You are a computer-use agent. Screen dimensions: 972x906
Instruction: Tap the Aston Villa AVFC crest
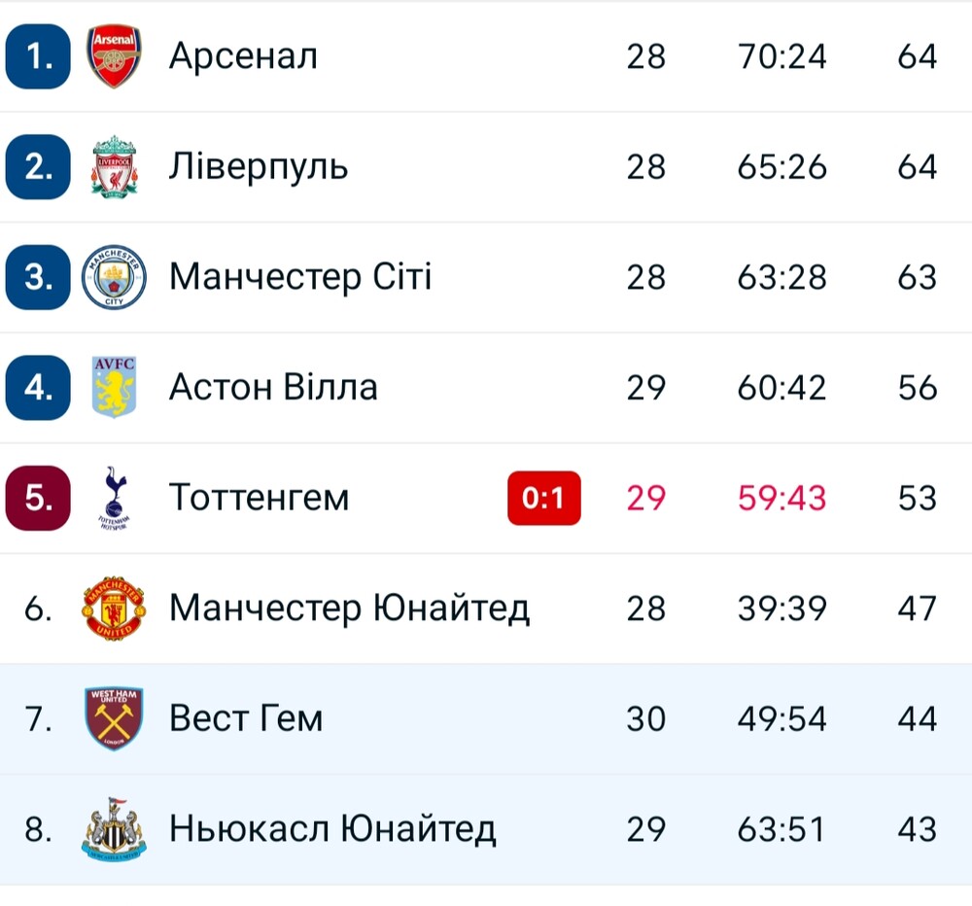[114, 387]
